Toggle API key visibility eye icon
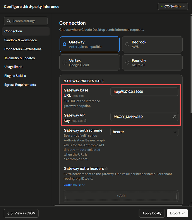This screenshot has height=220, width=192. 174,117
